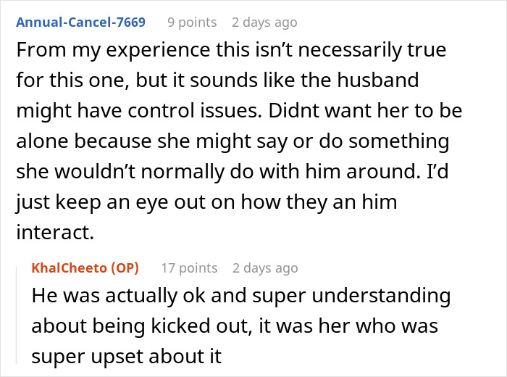The width and height of the screenshot is (507, 377).
Task: Click the timestamp on Annual-Cancel-7669's comment
Action: (264, 22)
